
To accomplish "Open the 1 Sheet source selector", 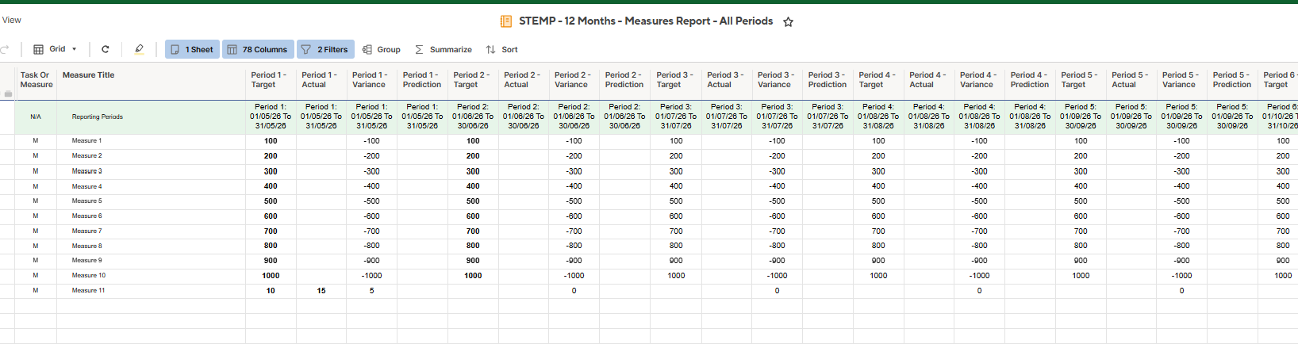I will click(192, 49).
